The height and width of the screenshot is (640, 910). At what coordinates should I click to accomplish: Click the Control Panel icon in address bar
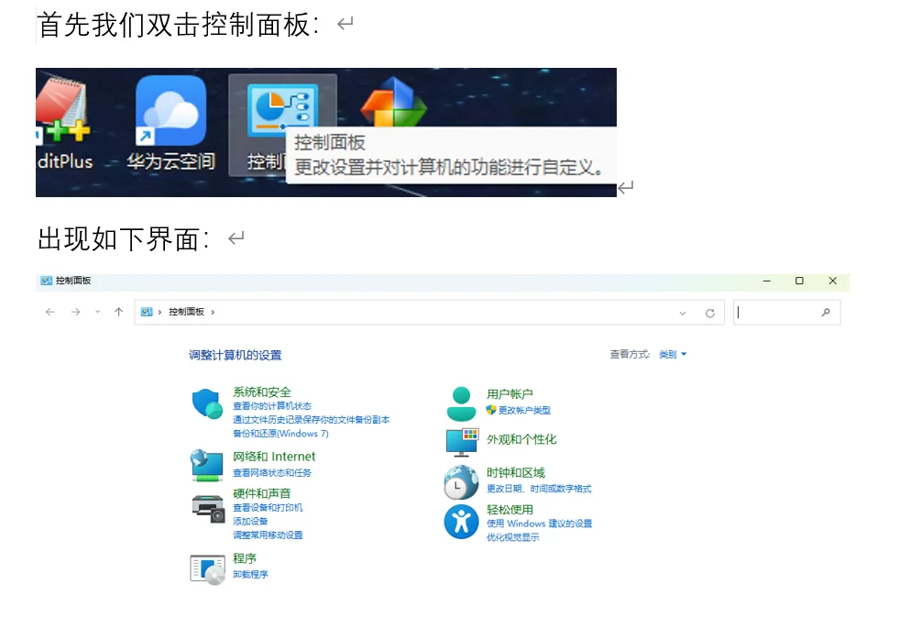148,312
